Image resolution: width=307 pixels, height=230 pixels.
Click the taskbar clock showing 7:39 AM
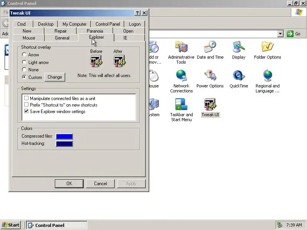(x=294, y=225)
